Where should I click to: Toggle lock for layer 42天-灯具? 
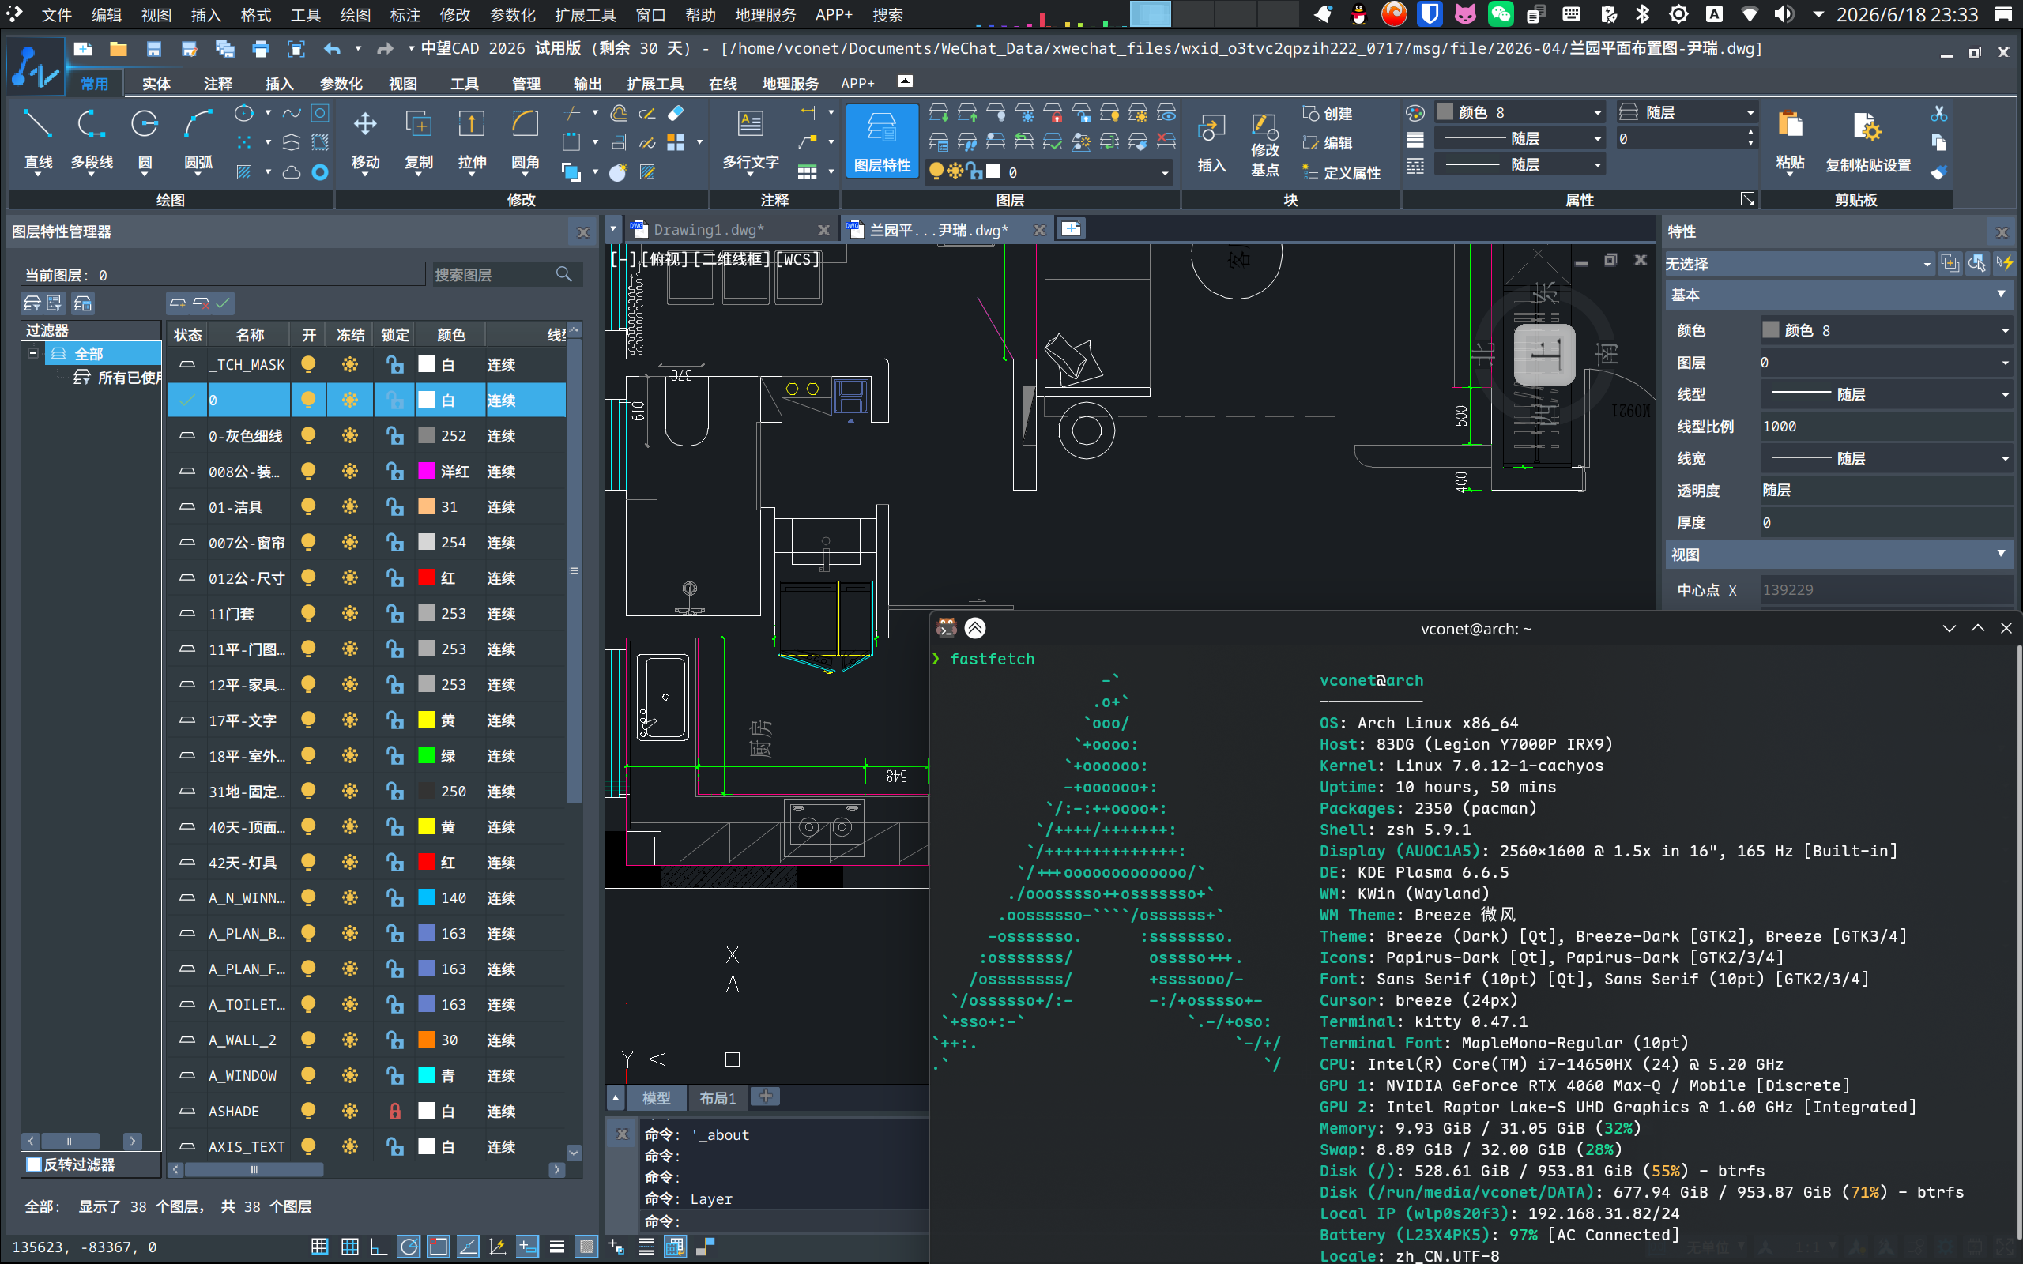[394, 862]
